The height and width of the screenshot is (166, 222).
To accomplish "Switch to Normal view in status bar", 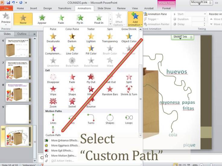I will point(176,165).
